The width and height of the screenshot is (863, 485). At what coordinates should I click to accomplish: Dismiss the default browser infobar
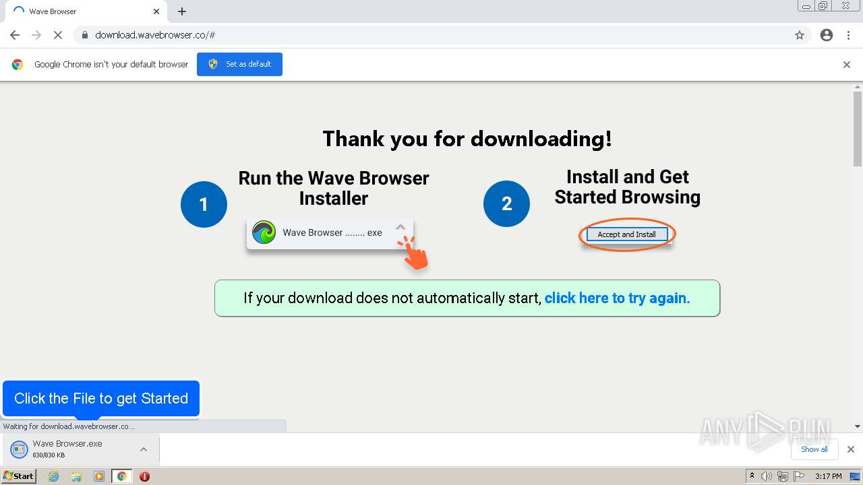(847, 65)
